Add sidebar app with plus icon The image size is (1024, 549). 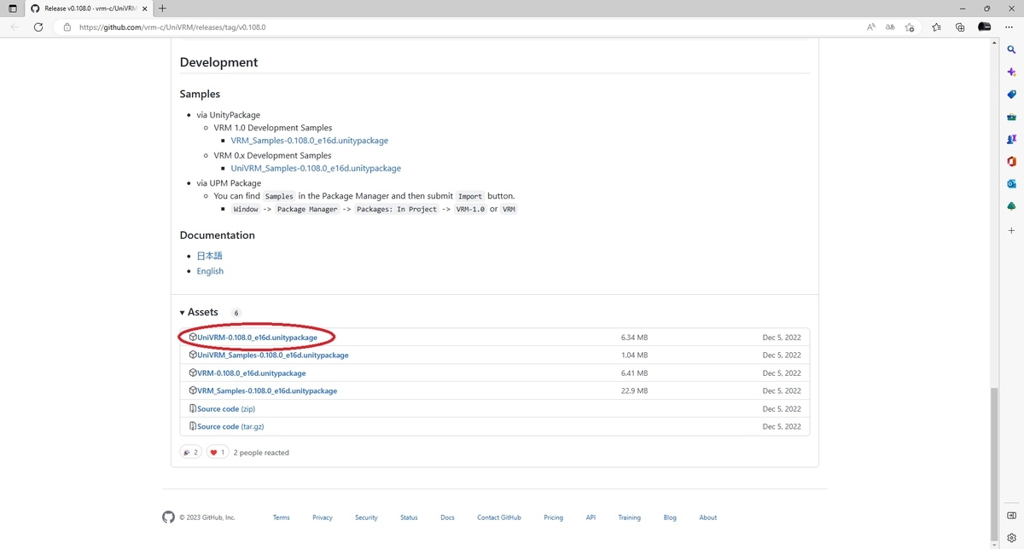pyautogui.click(x=1012, y=231)
